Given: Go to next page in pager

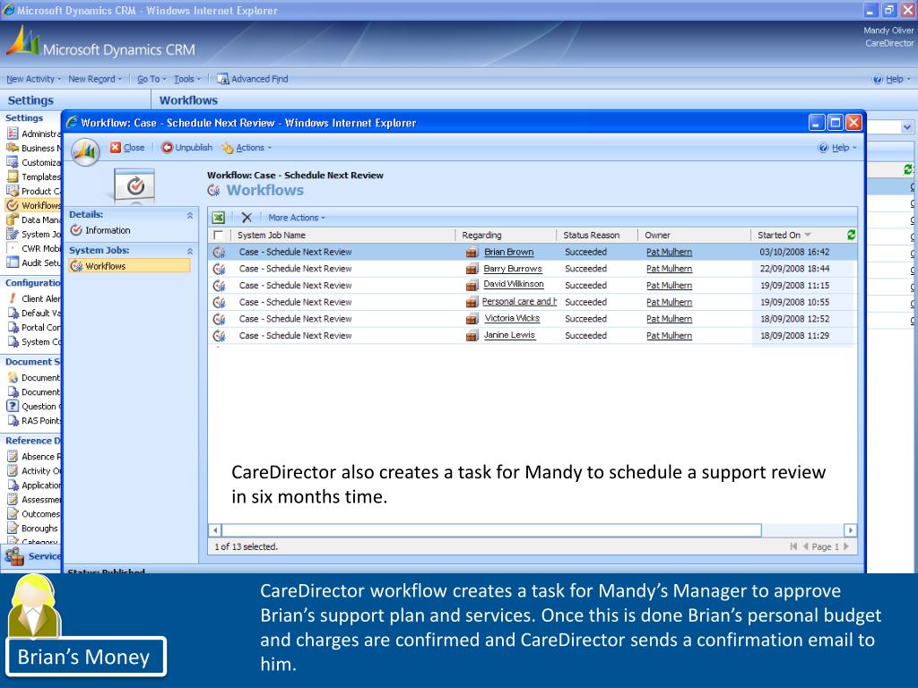Looking at the screenshot, I should 846,546.
